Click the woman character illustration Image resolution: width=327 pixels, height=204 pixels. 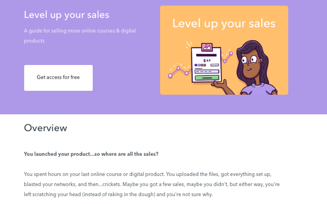[253, 68]
